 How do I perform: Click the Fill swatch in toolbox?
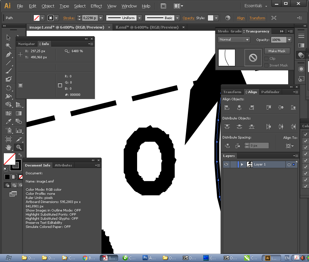click(9, 159)
